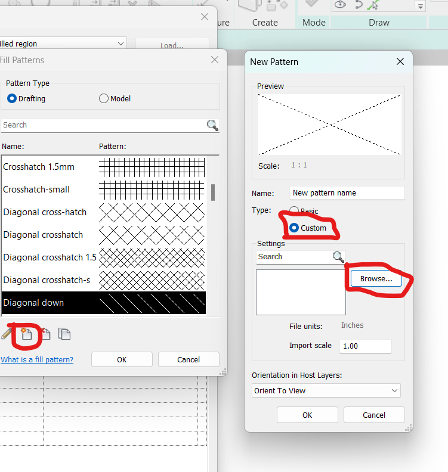Click magnifier icon in Fill Patterns search
This screenshot has height=472, width=448.
[212, 125]
